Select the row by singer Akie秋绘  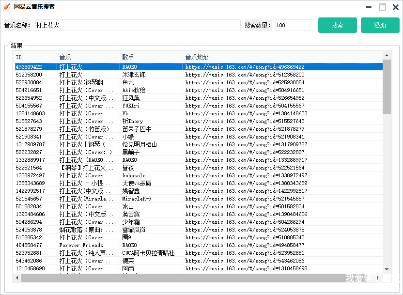coord(199,90)
